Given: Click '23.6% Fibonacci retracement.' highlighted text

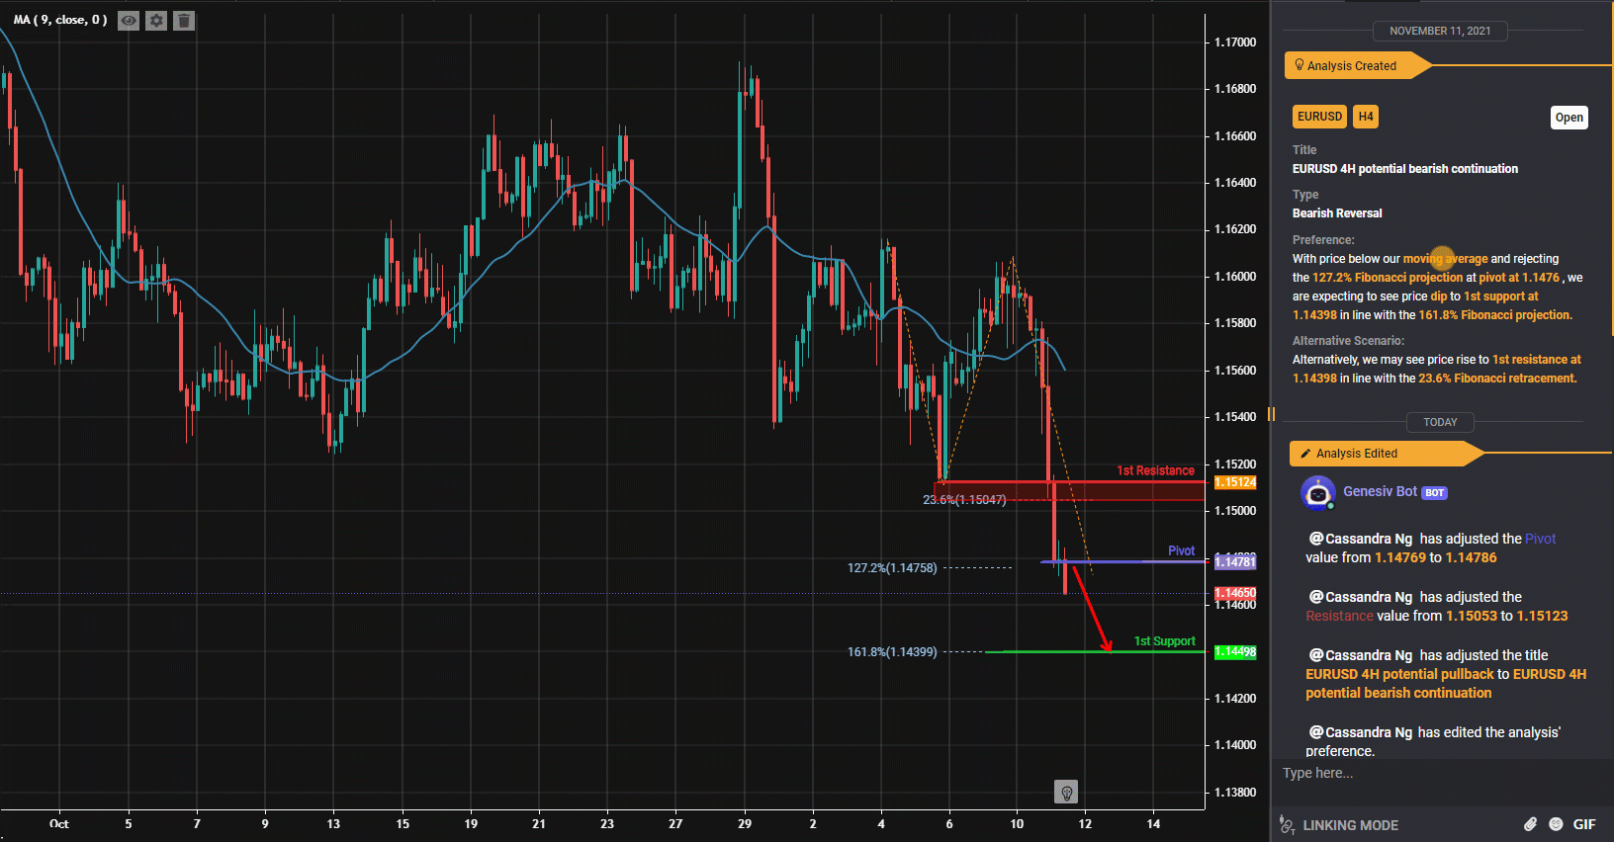Looking at the screenshot, I should 1497,379.
